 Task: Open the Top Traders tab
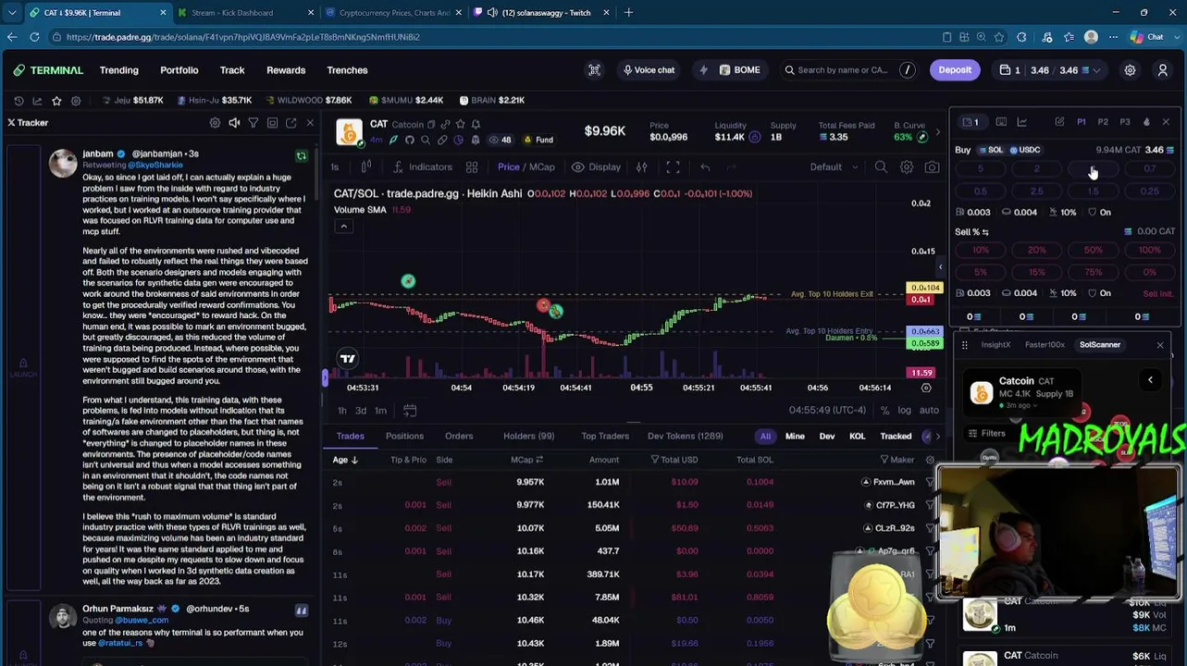click(x=605, y=436)
